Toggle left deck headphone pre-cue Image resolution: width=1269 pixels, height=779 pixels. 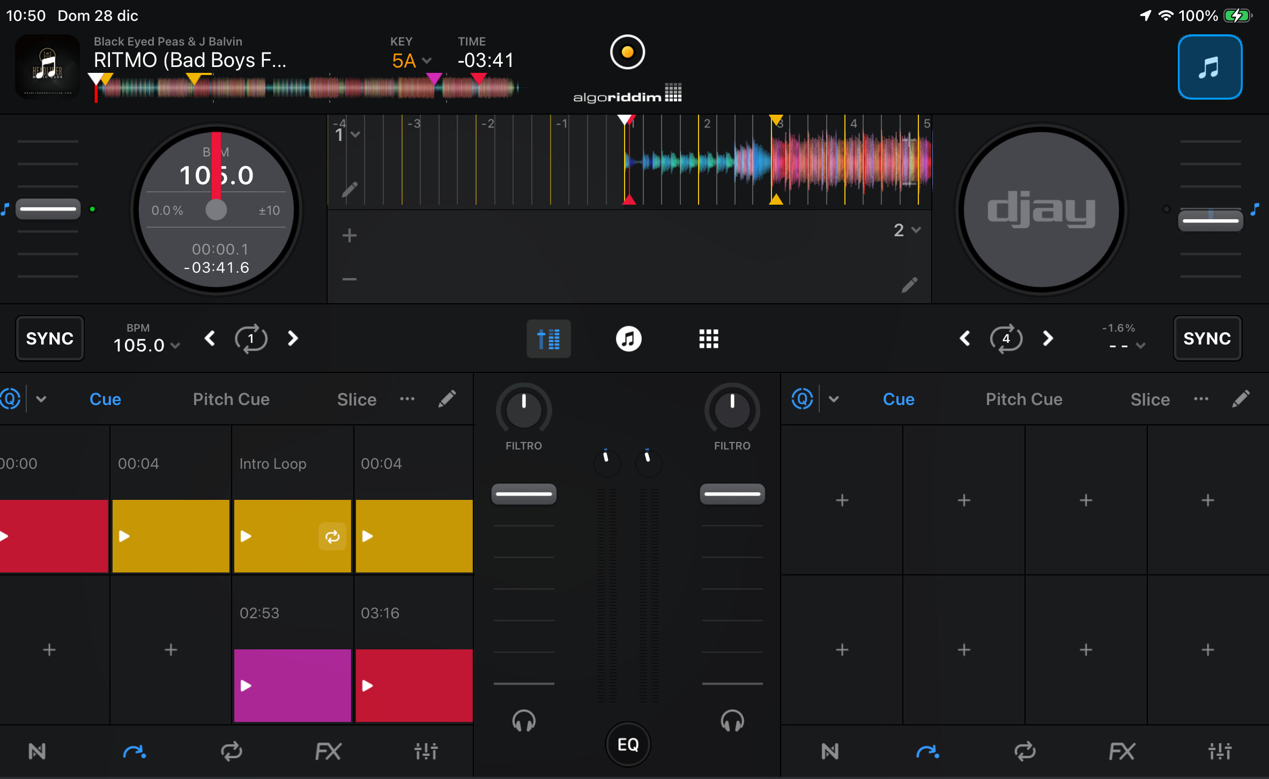click(x=523, y=721)
